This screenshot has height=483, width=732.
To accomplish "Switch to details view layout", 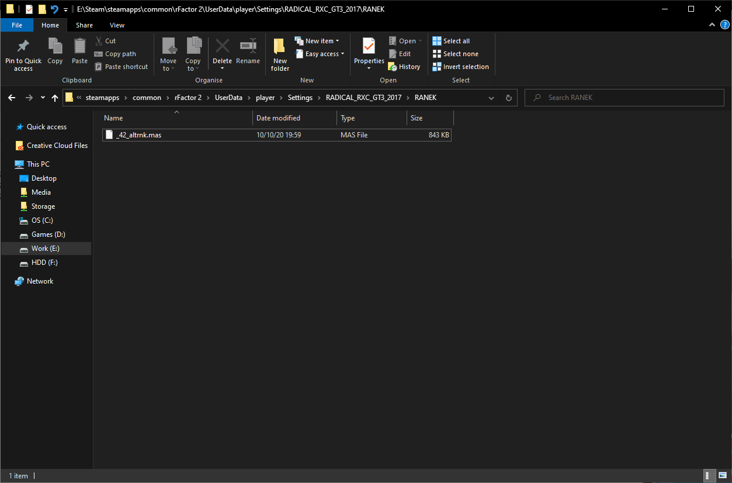I will pos(708,475).
